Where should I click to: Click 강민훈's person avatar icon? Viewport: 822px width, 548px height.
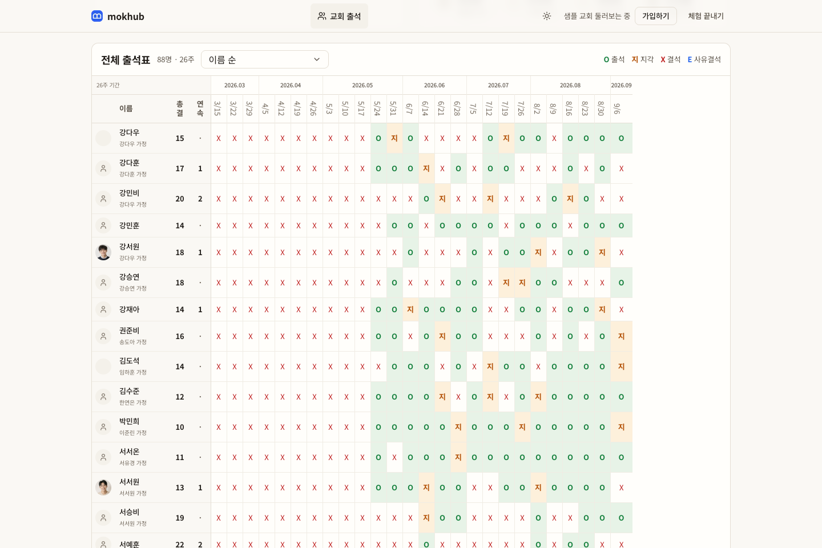click(x=103, y=225)
